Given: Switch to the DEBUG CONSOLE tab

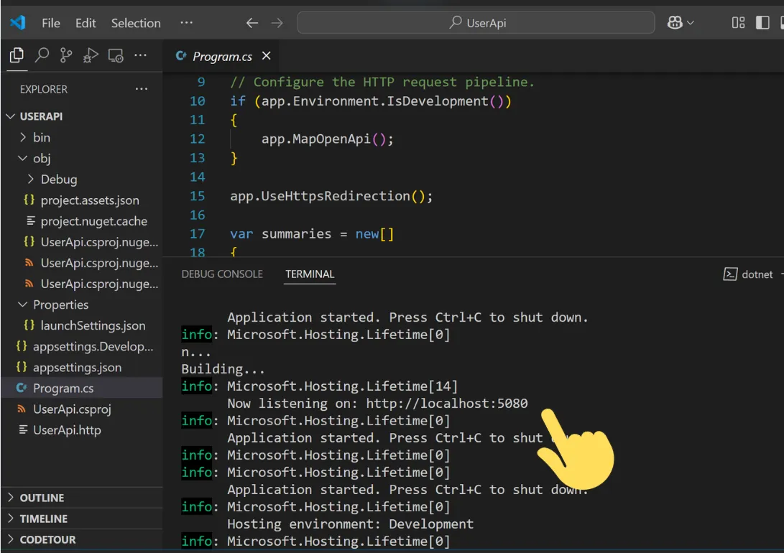Looking at the screenshot, I should (222, 274).
